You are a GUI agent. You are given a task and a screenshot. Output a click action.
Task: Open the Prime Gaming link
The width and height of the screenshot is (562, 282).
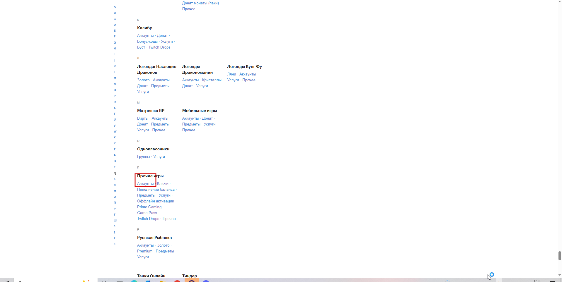pyautogui.click(x=149, y=207)
